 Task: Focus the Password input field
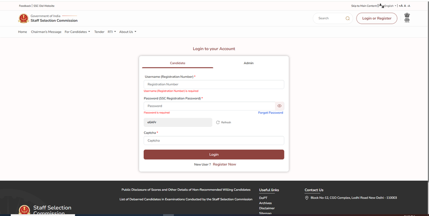point(209,106)
